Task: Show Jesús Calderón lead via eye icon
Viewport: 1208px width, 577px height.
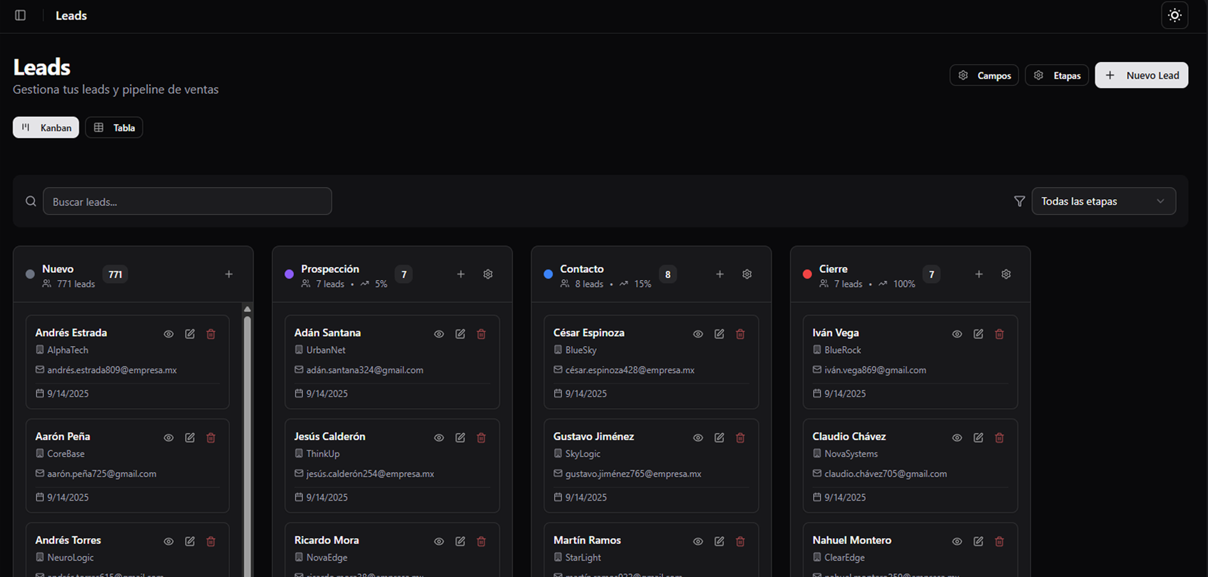Action: [439, 438]
